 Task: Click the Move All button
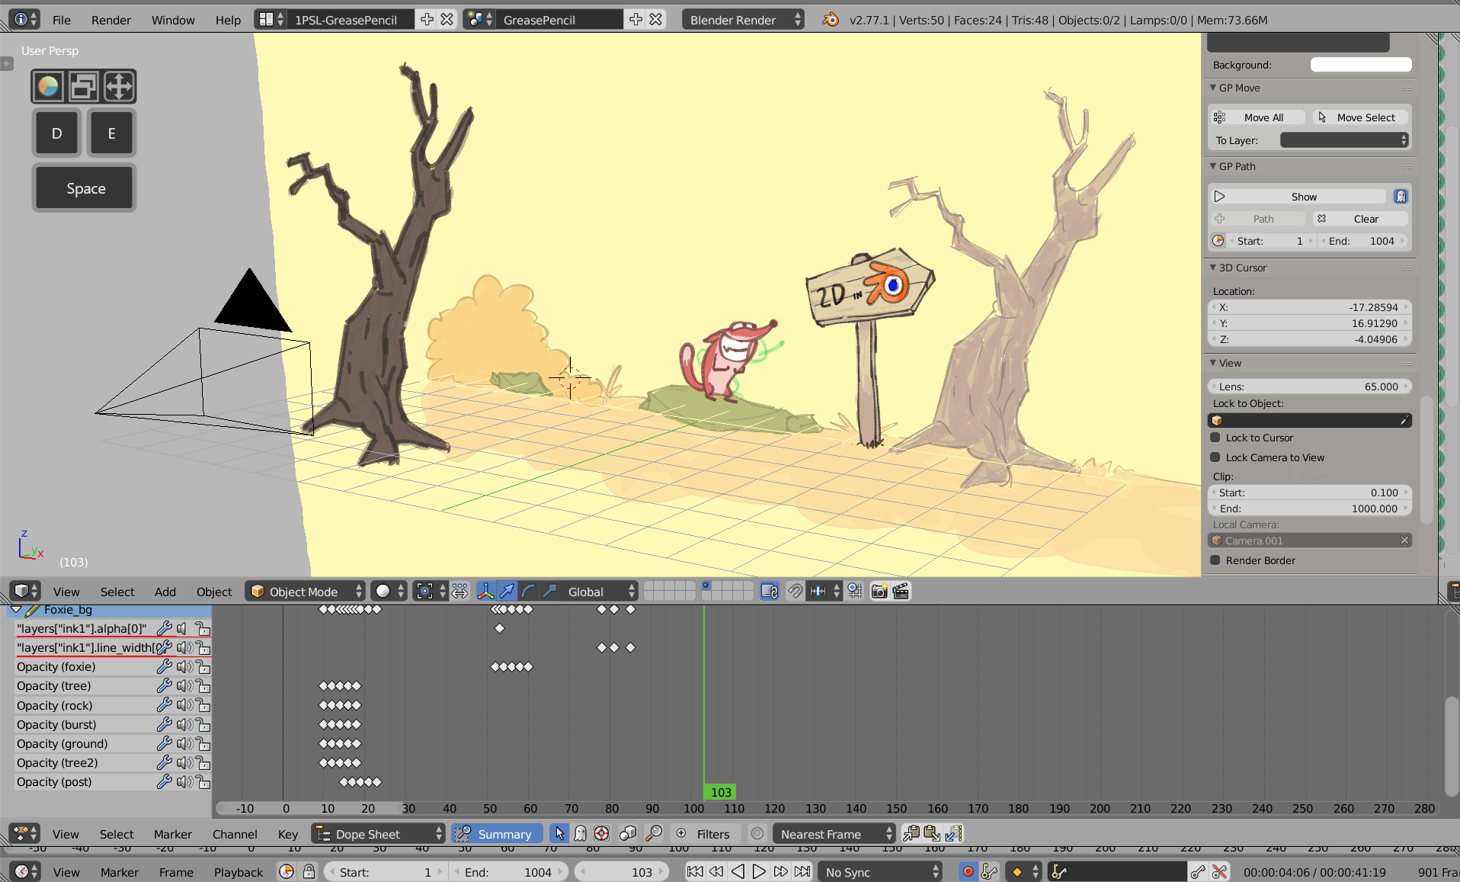click(x=1258, y=117)
